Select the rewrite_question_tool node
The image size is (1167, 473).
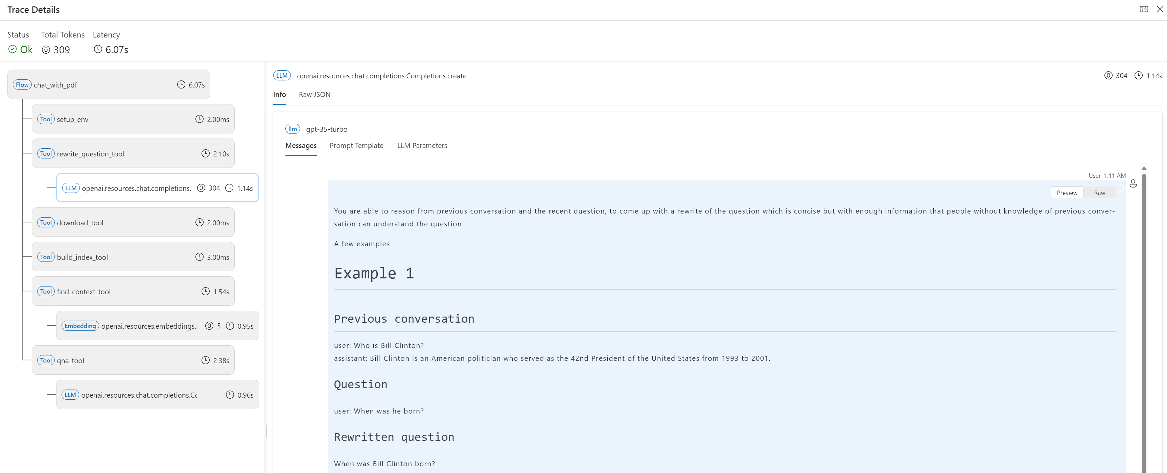[133, 154]
